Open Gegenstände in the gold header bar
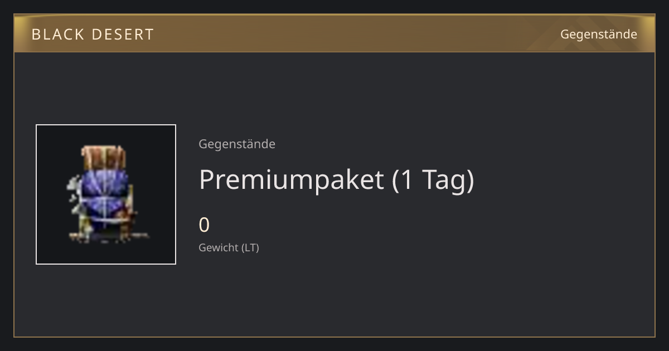 [x=599, y=35]
